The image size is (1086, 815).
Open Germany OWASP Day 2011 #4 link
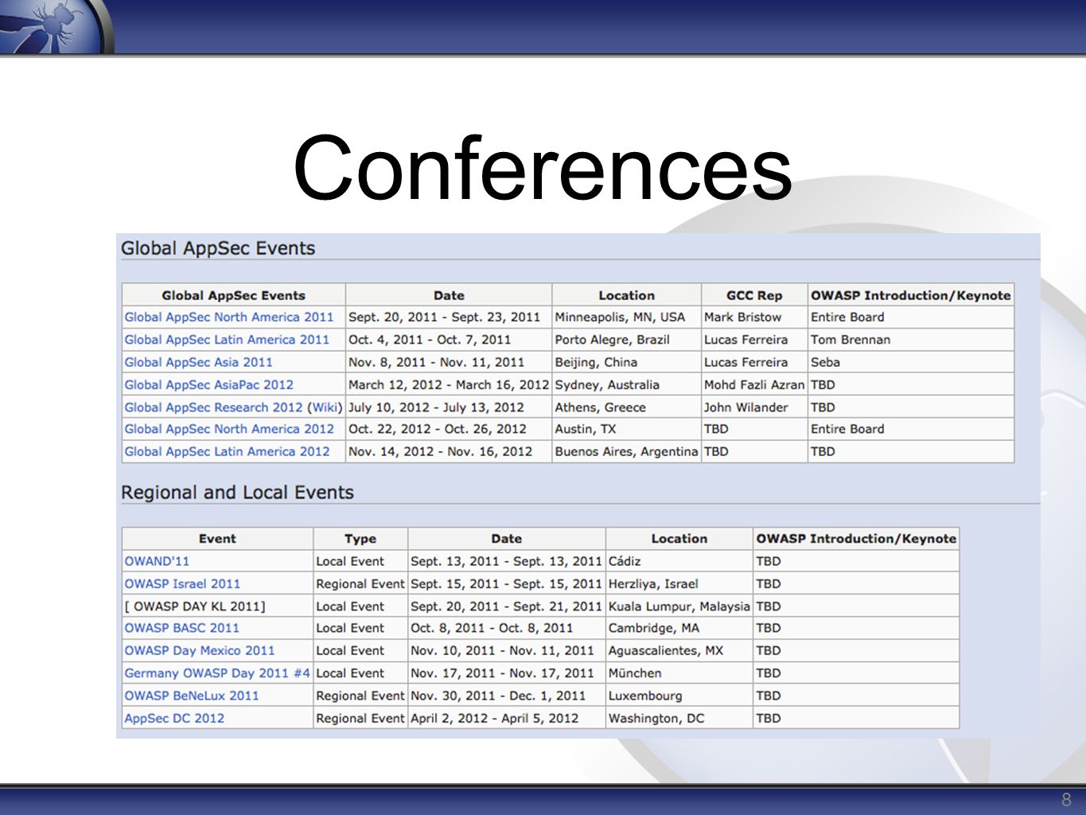pos(217,673)
